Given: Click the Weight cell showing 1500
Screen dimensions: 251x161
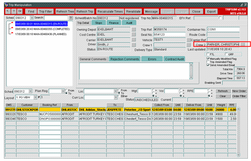Looking at the screenshot, I should tap(221, 119).
